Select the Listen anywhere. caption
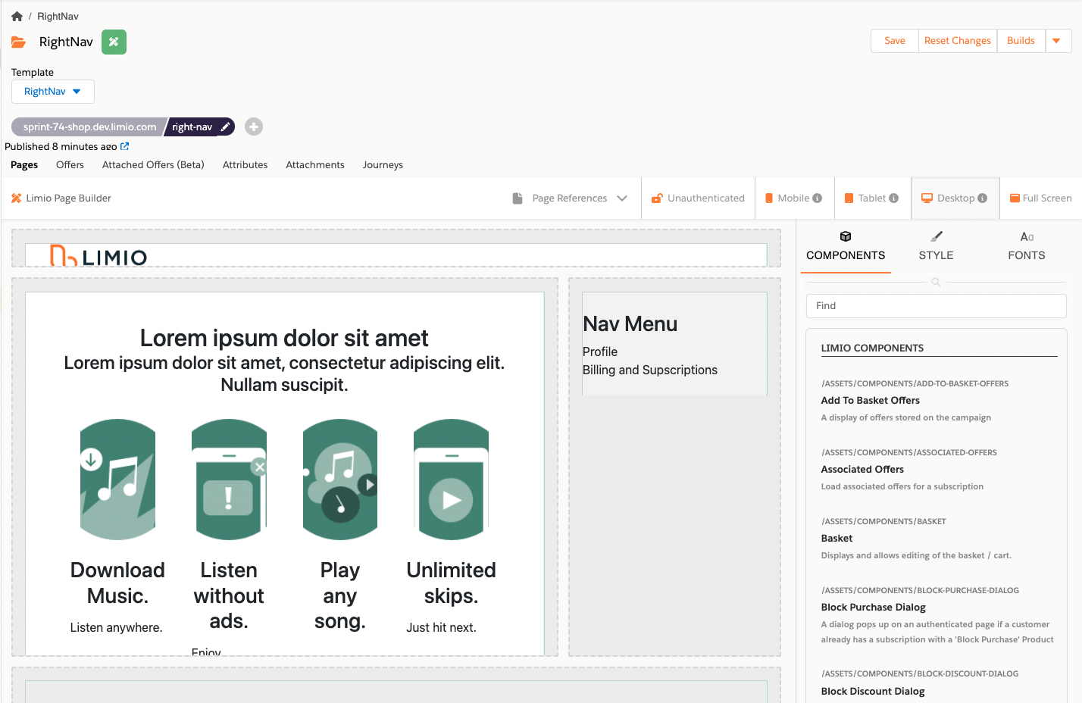 [117, 627]
